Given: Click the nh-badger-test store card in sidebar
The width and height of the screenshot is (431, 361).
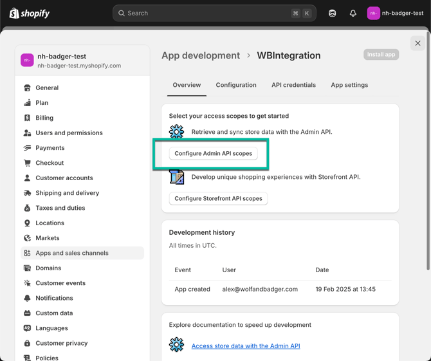Looking at the screenshot, I should pyautogui.click(x=82, y=60).
